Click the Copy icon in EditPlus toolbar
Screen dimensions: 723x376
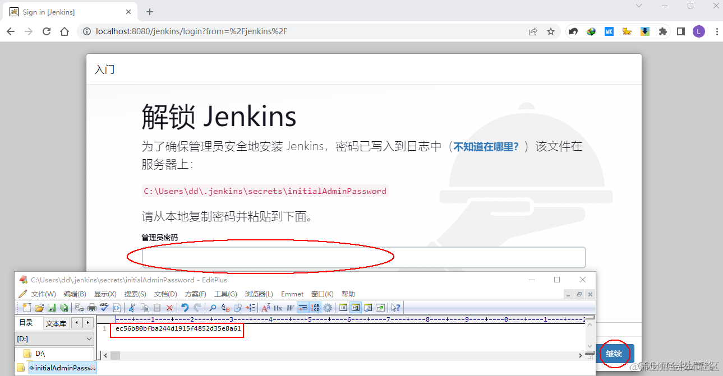click(144, 308)
